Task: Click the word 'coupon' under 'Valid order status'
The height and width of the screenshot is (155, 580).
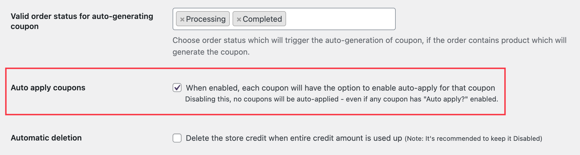Action: [25, 26]
